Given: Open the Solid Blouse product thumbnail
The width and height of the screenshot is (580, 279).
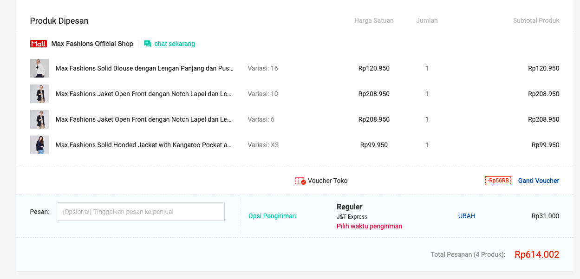Looking at the screenshot, I should (39, 68).
